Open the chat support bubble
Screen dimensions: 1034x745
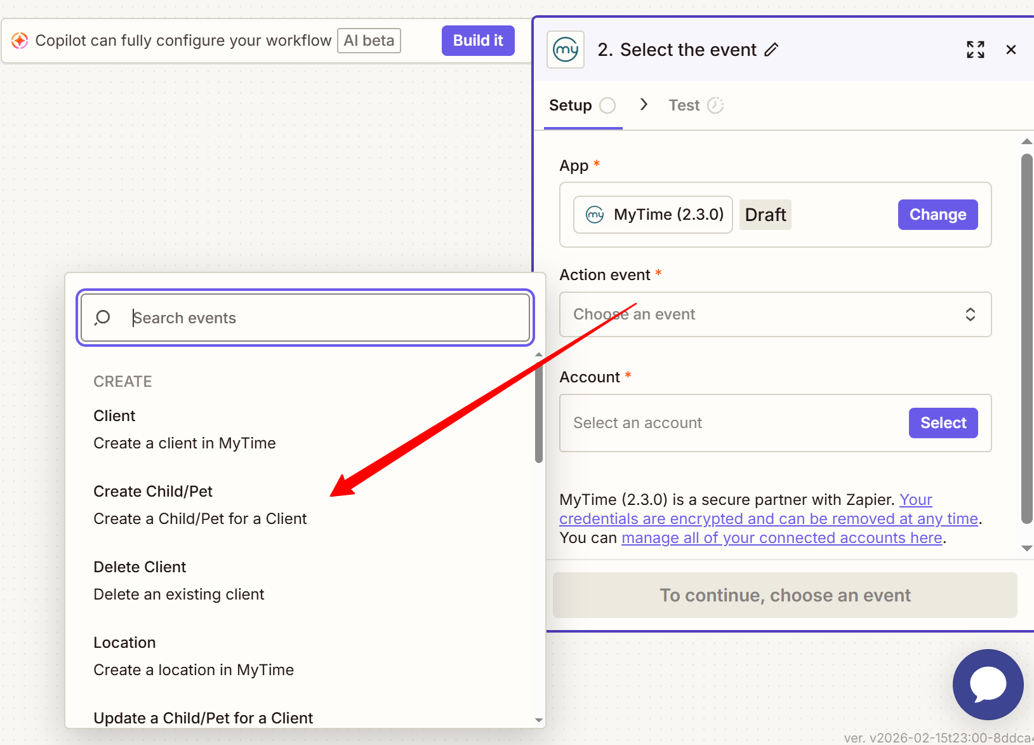tap(988, 685)
